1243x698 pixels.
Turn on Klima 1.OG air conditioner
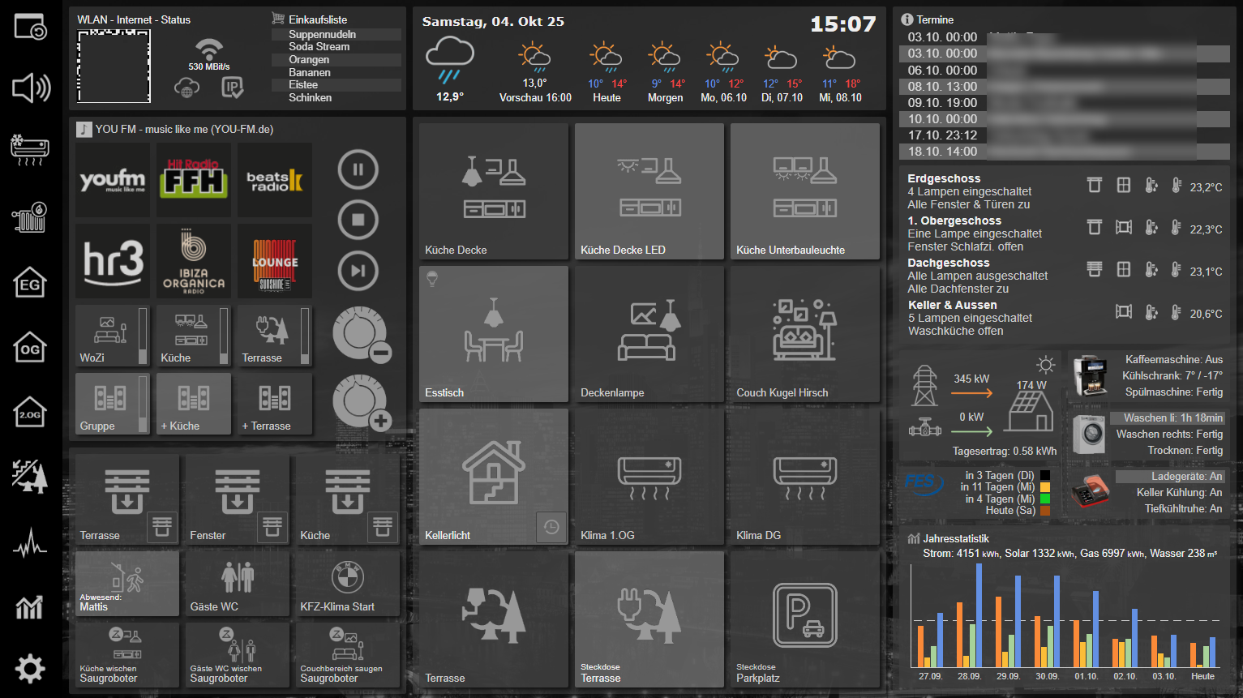(x=649, y=477)
